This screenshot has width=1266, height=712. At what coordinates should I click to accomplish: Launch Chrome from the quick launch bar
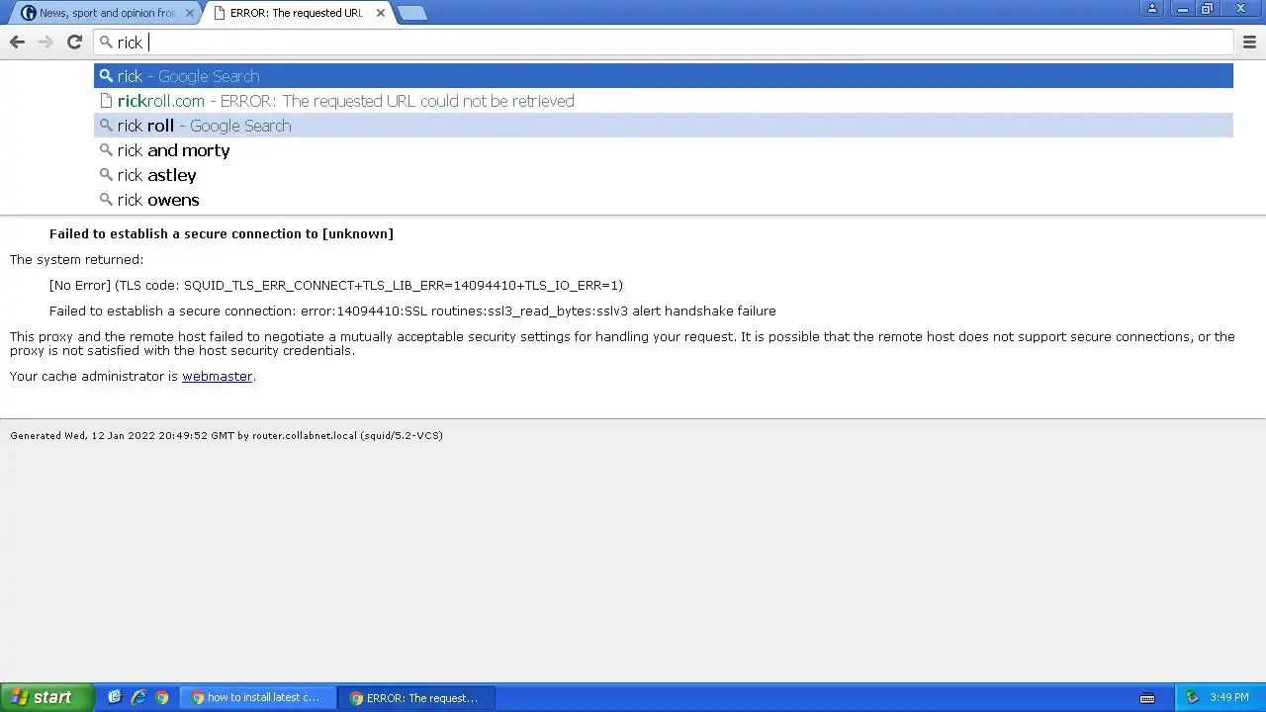(x=162, y=697)
